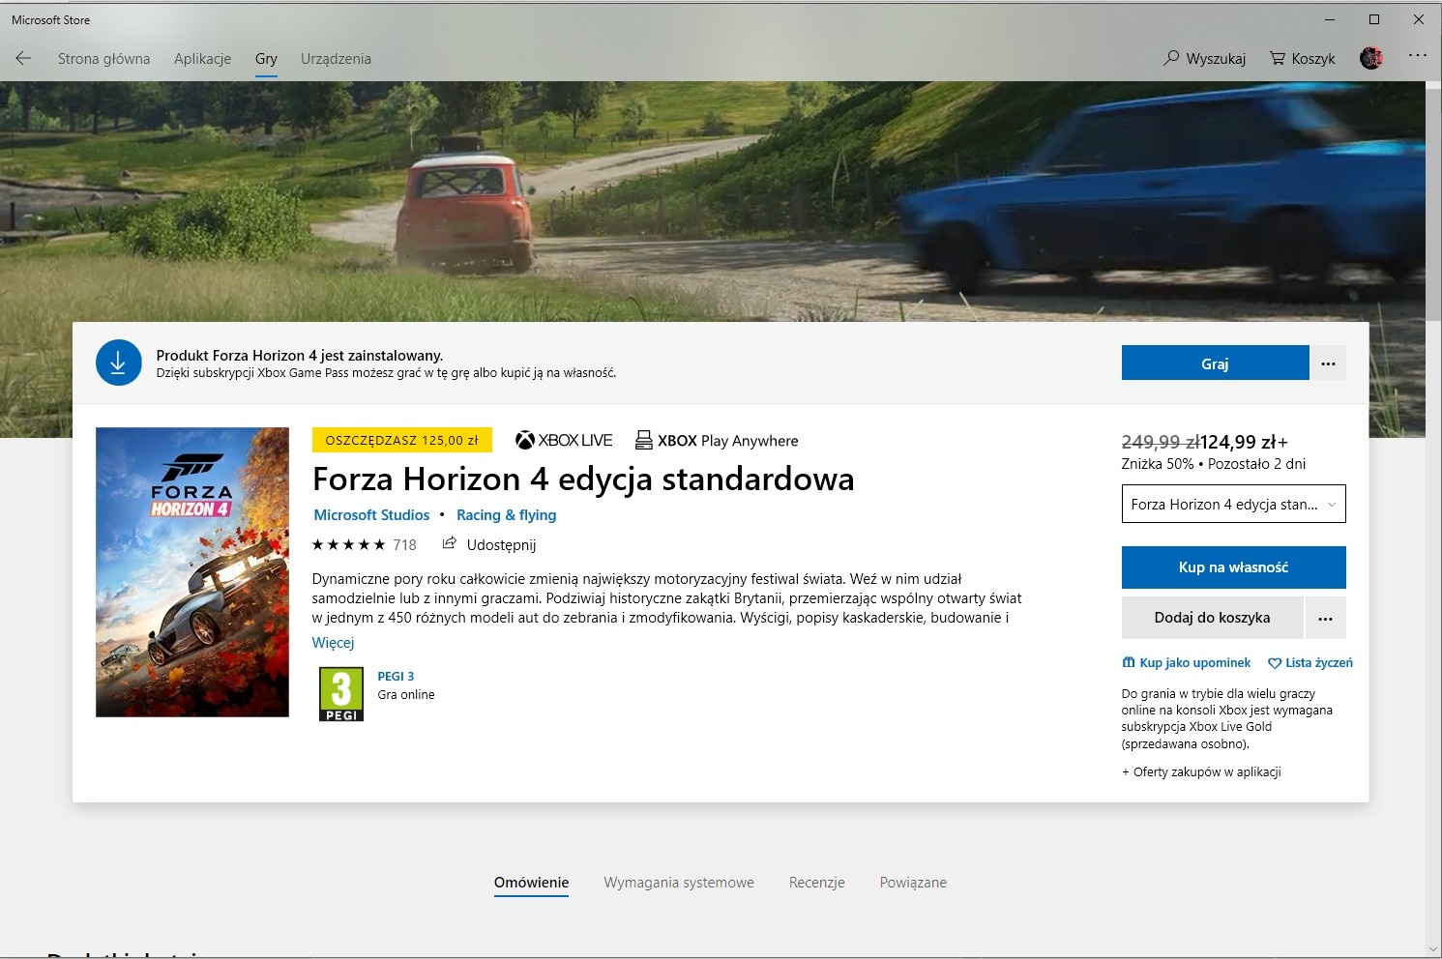Click the Oferty zakupów w aplikacji text

point(1201,772)
